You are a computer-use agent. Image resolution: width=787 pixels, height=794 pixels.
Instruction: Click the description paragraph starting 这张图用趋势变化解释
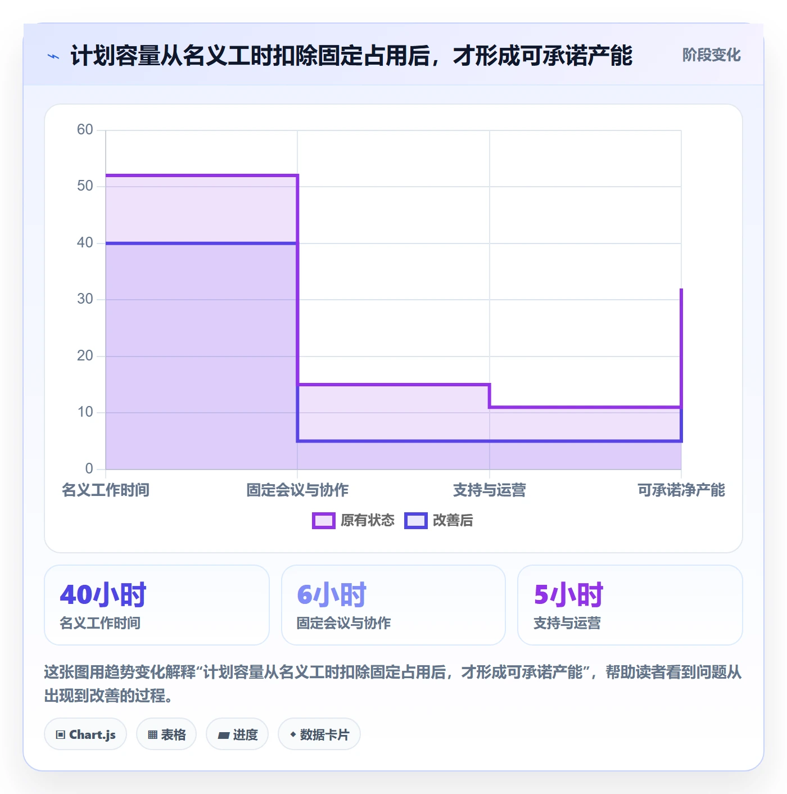click(x=393, y=684)
